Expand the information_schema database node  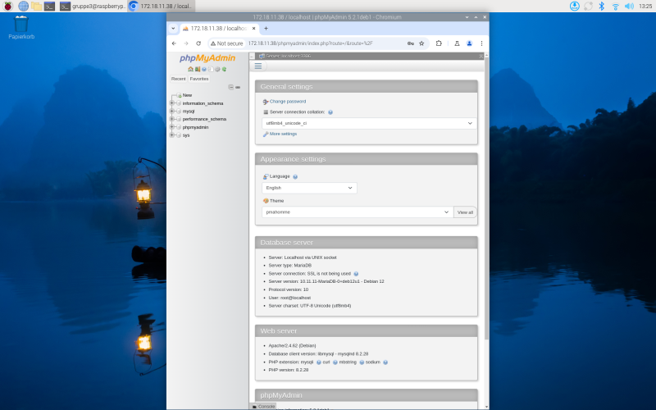click(171, 103)
